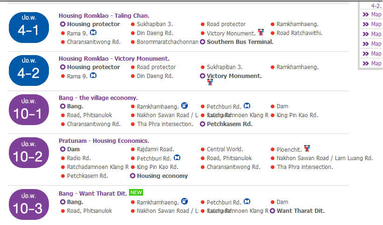This screenshot has height=225, width=383.
Task: Click MRT icon beside Petchburi Rd. in route 10-2
Action: (x=177, y=158)
